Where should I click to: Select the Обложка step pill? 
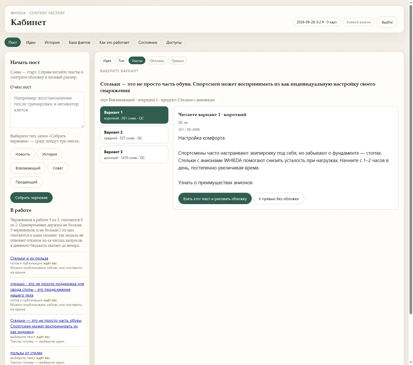pos(157,61)
